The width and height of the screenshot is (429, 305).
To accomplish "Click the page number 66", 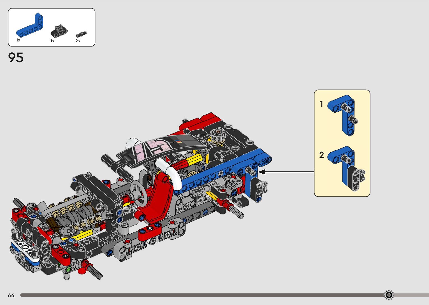I will (x=11, y=295).
